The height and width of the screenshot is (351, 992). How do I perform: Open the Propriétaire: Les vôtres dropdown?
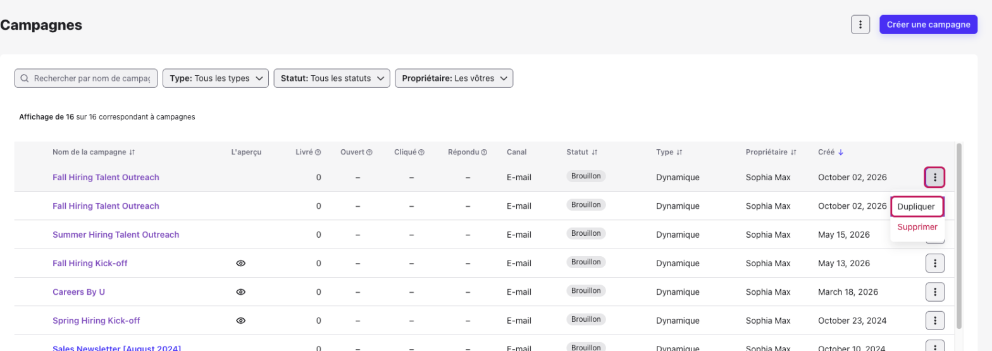coord(454,78)
